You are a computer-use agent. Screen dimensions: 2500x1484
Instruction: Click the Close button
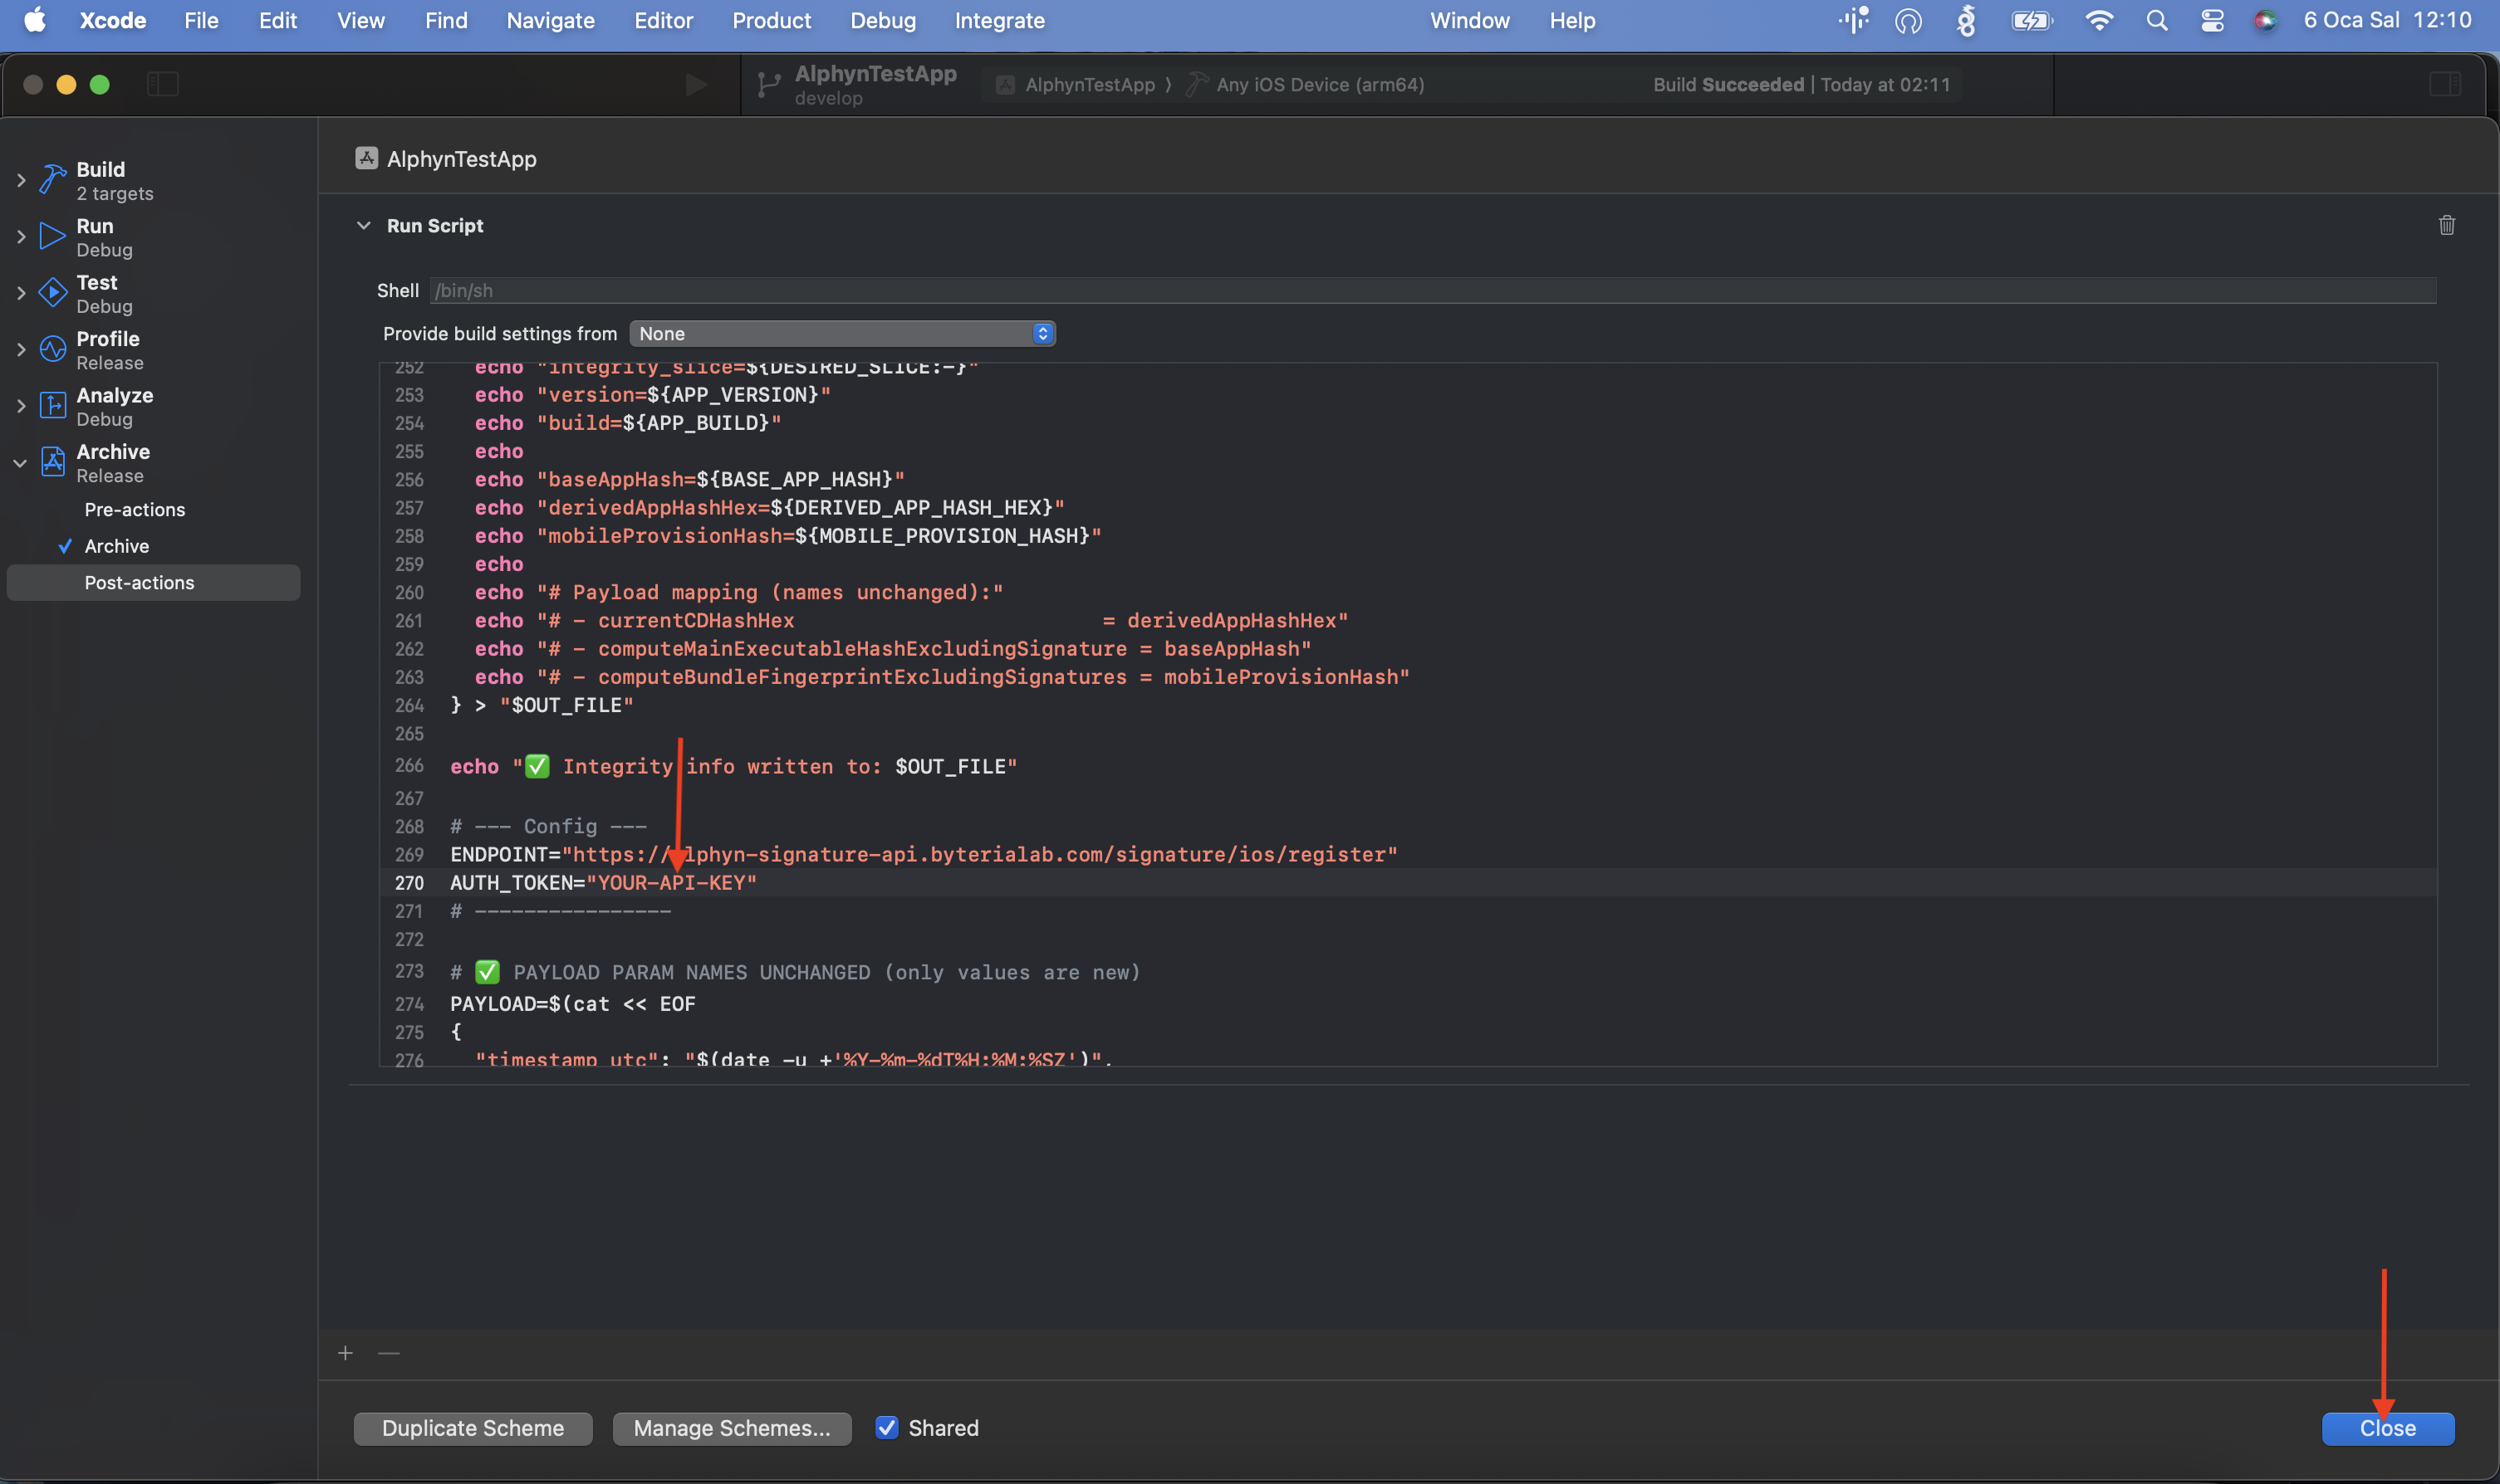pos(2387,1428)
